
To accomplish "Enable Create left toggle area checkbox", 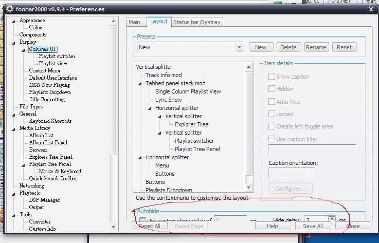I will (x=272, y=126).
